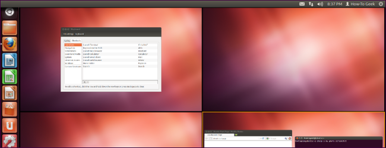386x148 pixels.
Task: Click the Firefox Home button
Action: (x=290, y=139)
